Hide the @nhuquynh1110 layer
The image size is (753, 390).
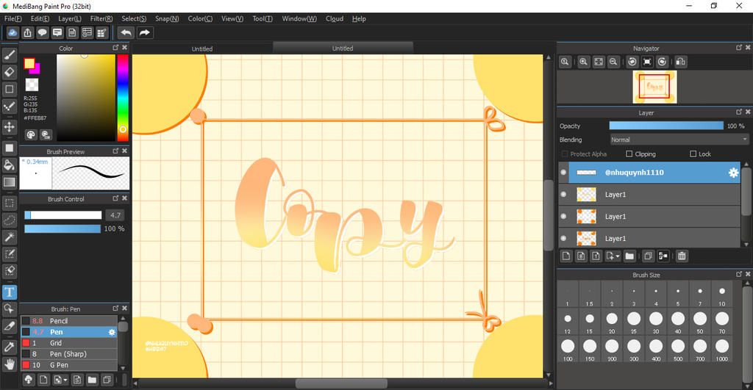click(x=563, y=173)
